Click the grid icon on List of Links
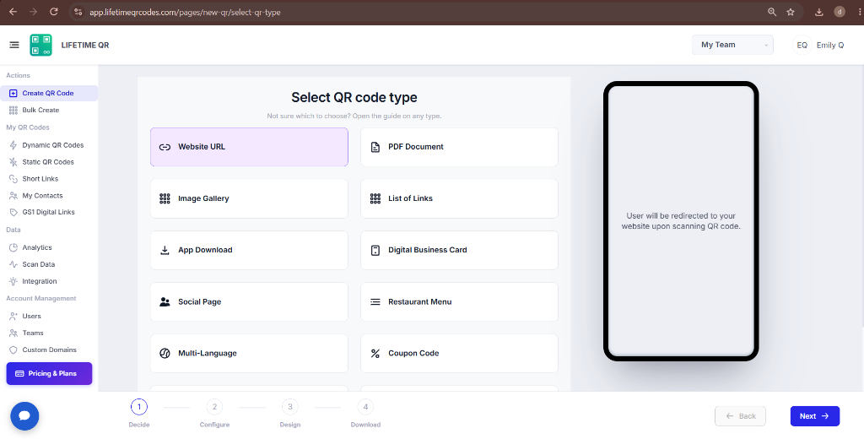This screenshot has height=439, width=864. click(375, 198)
